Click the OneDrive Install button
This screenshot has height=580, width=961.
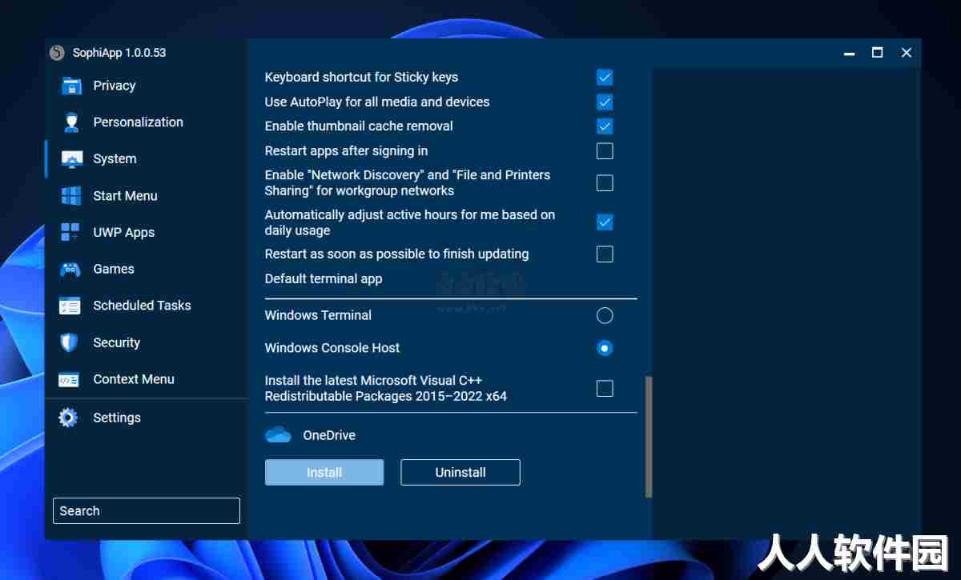(324, 473)
